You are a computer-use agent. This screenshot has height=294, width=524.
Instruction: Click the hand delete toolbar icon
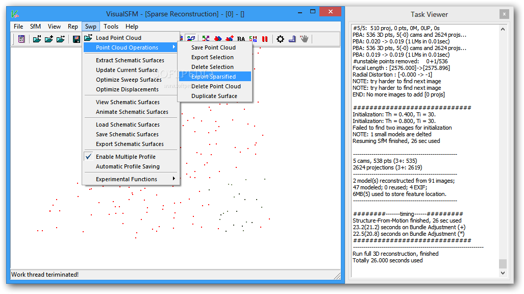click(304, 39)
